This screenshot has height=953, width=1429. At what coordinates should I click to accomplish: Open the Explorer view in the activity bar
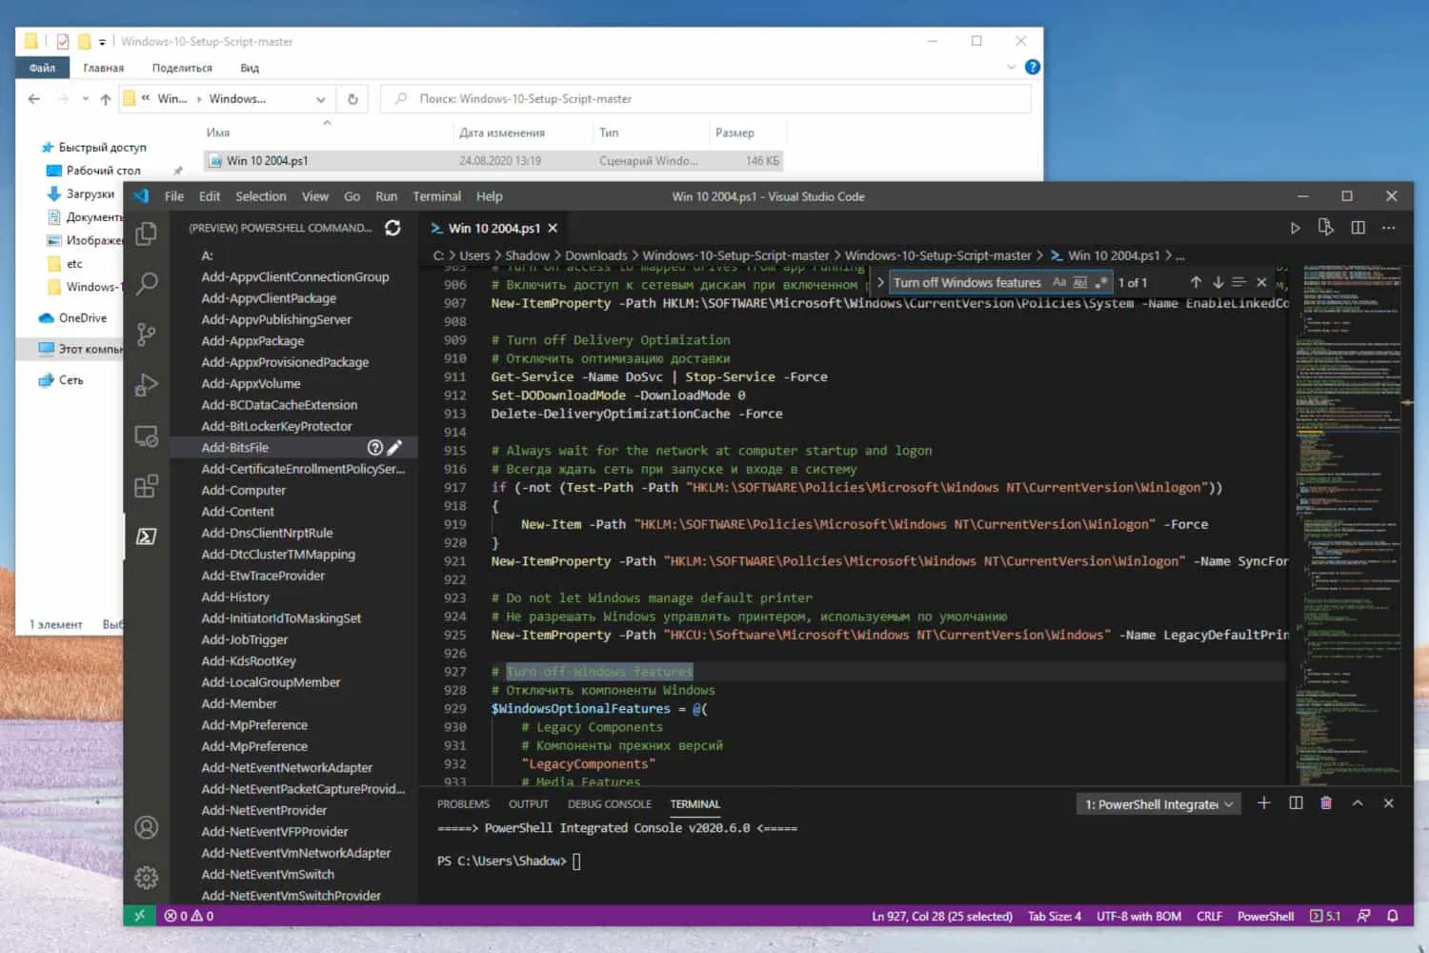pyautogui.click(x=146, y=233)
